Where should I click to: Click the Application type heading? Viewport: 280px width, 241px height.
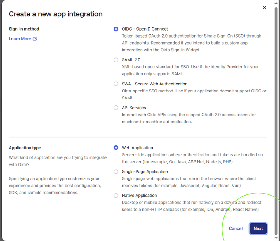pyautogui.click(x=25, y=148)
